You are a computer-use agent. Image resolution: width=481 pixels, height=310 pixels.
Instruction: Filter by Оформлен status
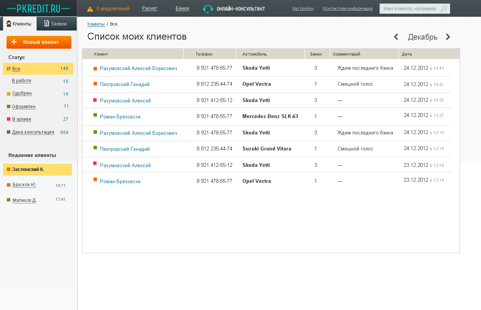24,107
